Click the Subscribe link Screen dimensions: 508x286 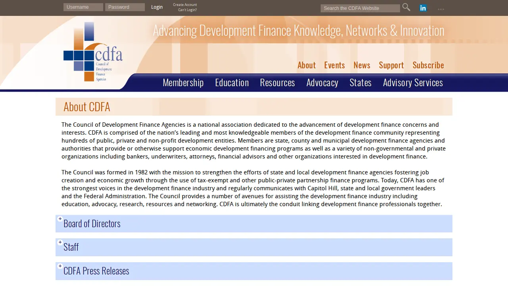[x=428, y=65]
